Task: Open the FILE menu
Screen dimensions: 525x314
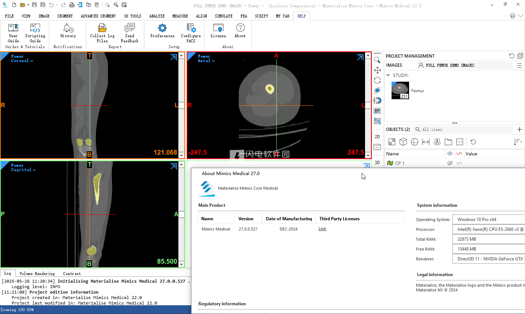Action: coord(9,16)
